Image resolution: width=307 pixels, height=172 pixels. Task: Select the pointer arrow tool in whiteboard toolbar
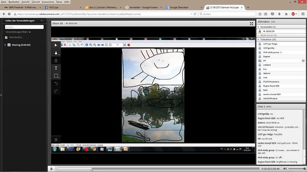tap(56, 45)
